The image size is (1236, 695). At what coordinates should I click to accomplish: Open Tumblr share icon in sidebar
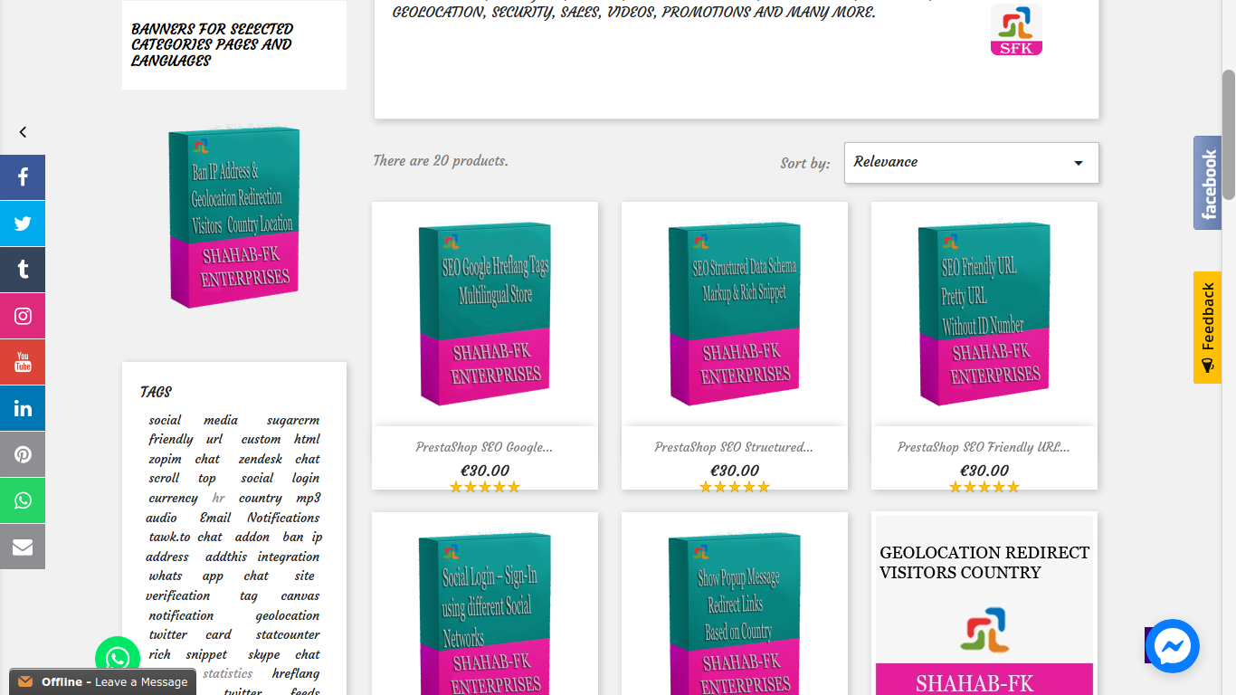(23, 270)
